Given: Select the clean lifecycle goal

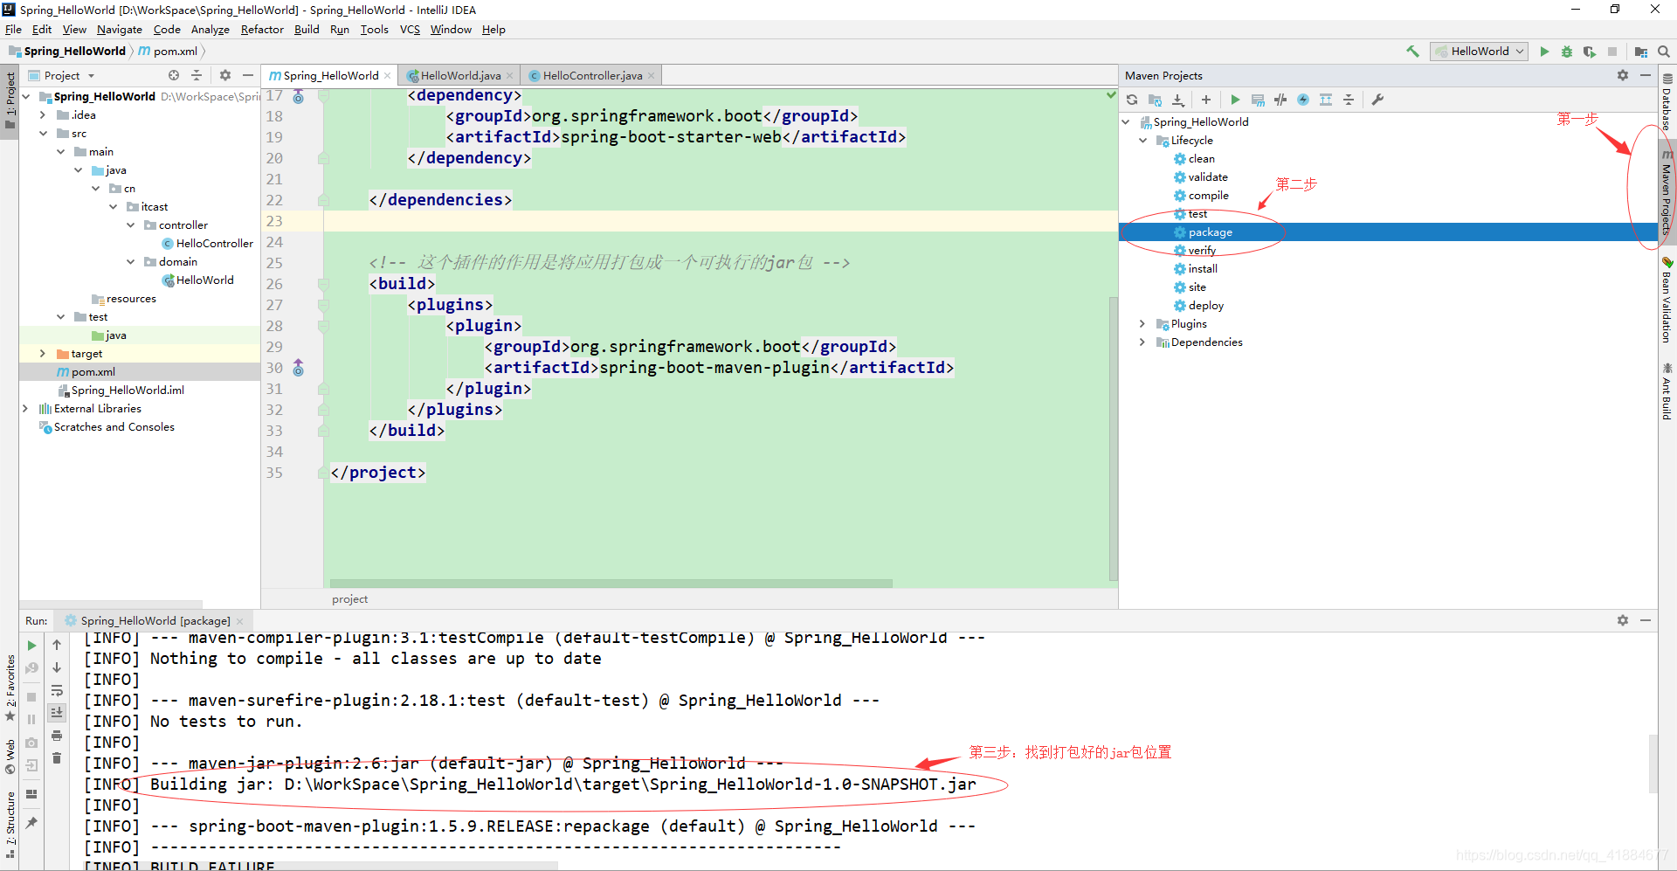Looking at the screenshot, I should pos(1201,159).
